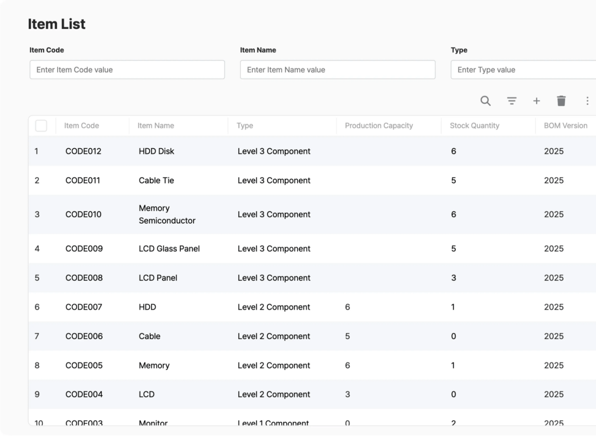Focus the Item Code input field
This screenshot has height=437, width=596.
[x=127, y=70]
